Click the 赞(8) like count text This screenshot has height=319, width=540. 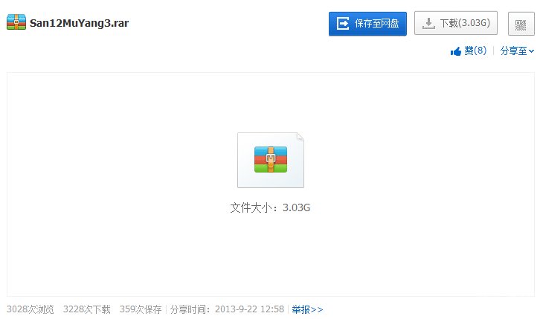[475, 51]
